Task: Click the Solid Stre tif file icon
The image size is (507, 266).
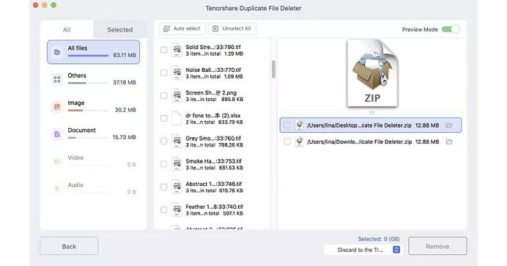Action: (177, 50)
